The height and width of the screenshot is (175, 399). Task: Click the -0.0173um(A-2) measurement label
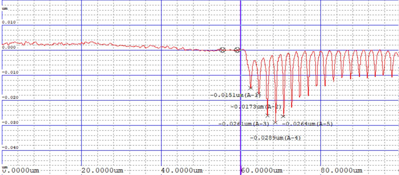[255, 107]
